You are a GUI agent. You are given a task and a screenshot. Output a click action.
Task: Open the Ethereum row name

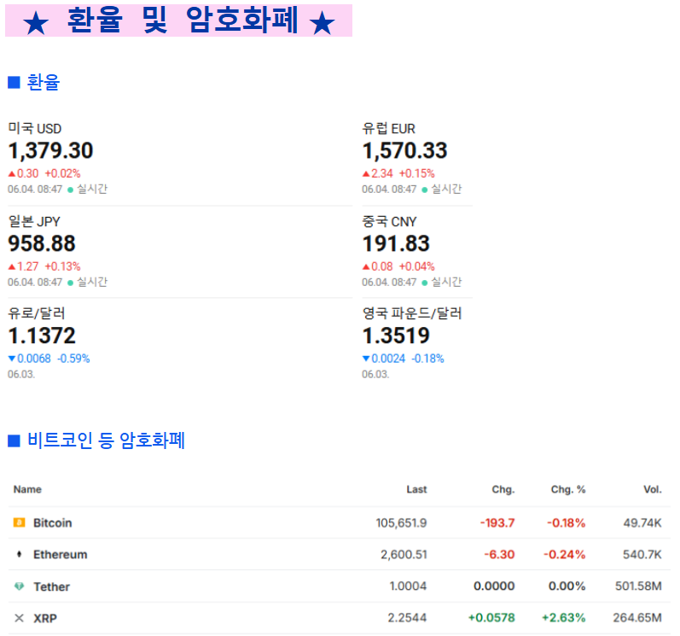[61, 554]
